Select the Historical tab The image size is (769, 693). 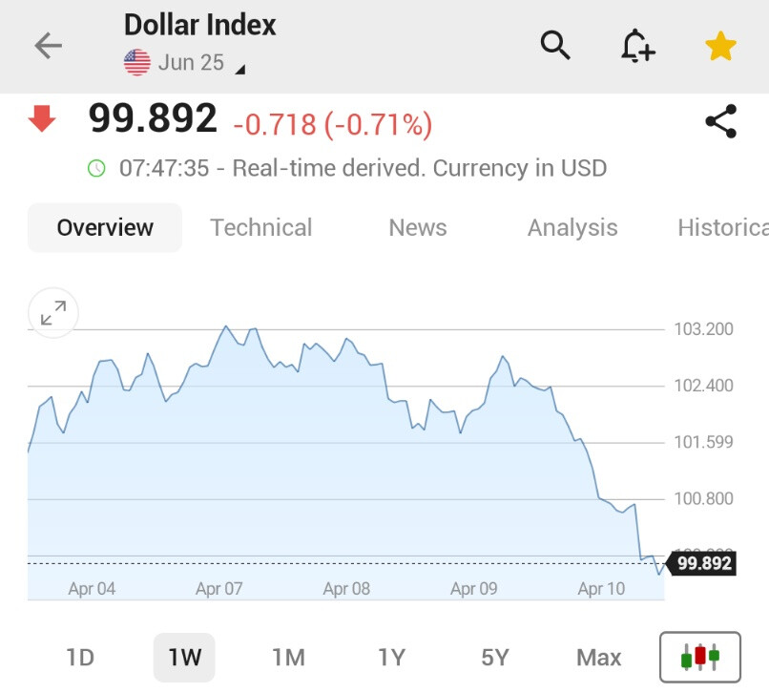(721, 227)
